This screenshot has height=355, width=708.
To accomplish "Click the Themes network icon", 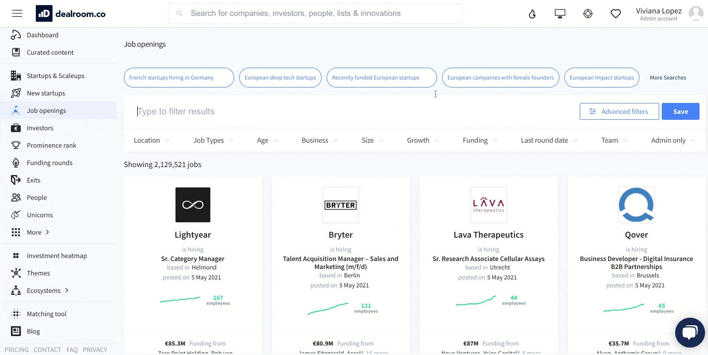I will 16,273.
